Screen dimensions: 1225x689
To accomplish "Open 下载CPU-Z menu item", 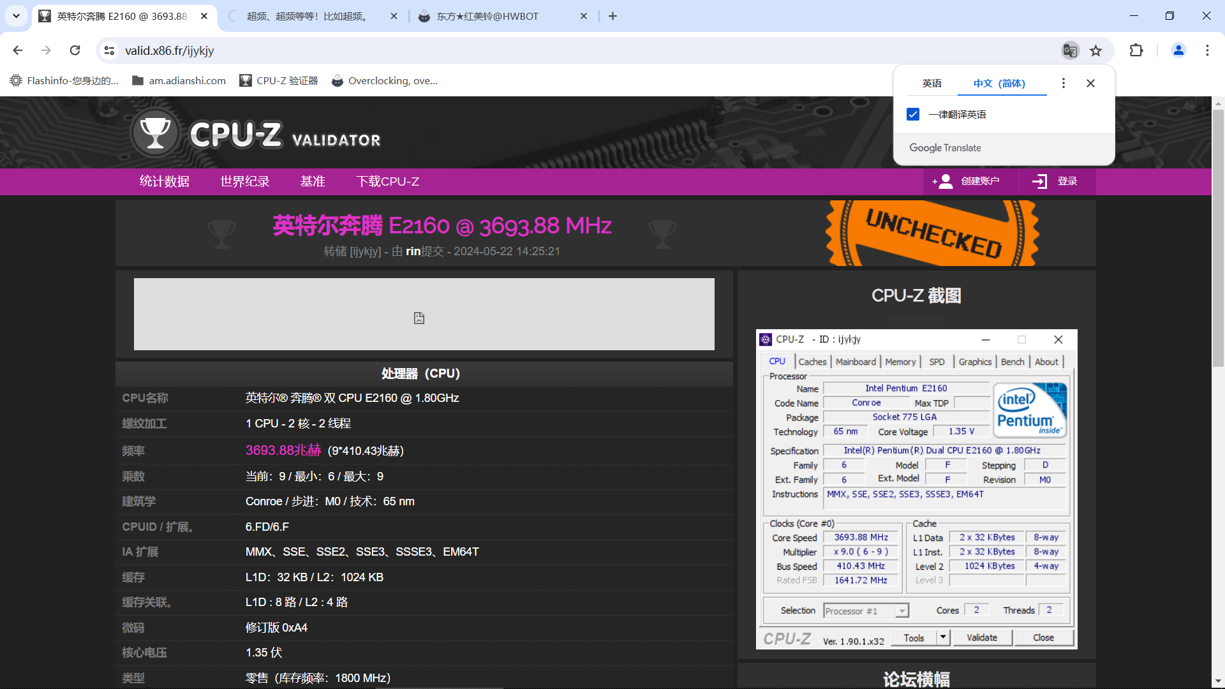I will pyautogui.click(x=387, y=182).
